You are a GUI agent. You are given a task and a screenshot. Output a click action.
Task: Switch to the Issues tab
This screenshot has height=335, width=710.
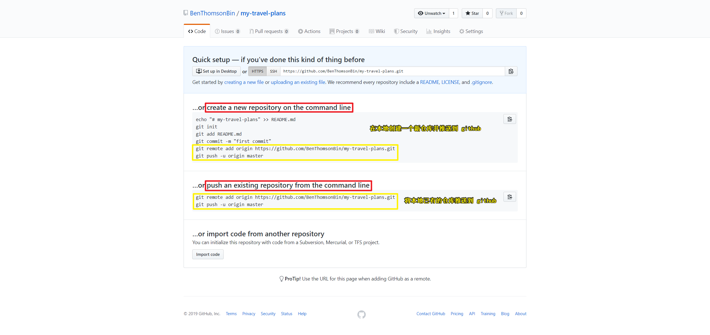[228, 31]
